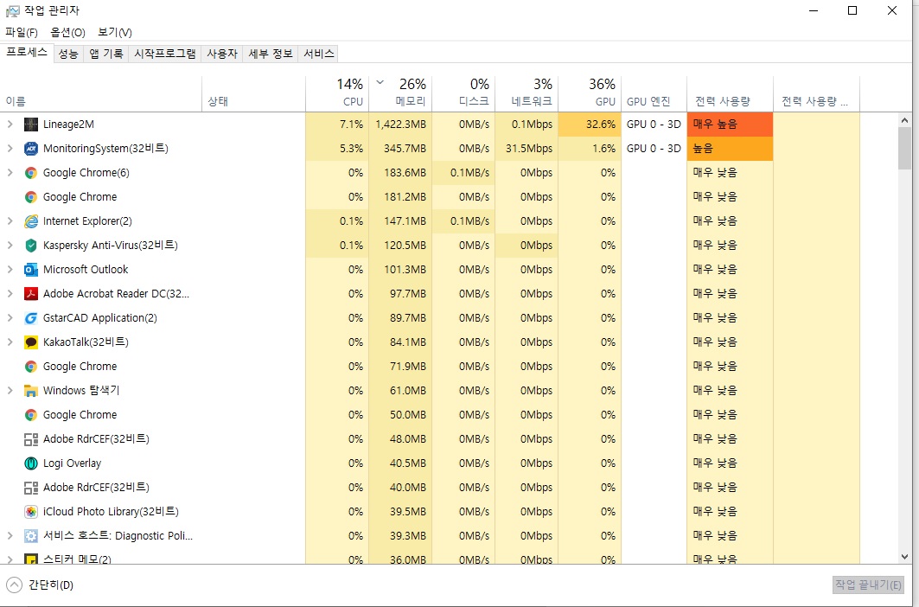Click the iCloud Photo Library icon
Screen dimensions: 919x607
tap(31, 511)
